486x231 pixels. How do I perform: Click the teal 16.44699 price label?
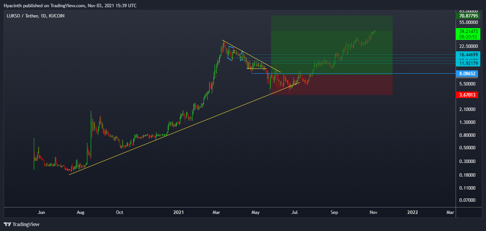click(x=468, y=55)
